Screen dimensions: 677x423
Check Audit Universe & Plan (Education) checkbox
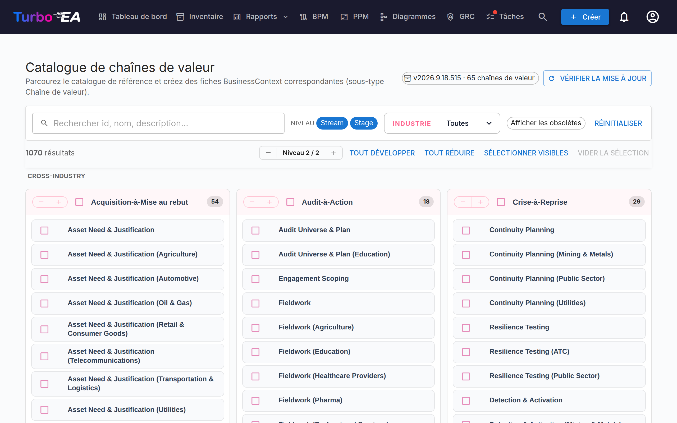click(255, 255)
